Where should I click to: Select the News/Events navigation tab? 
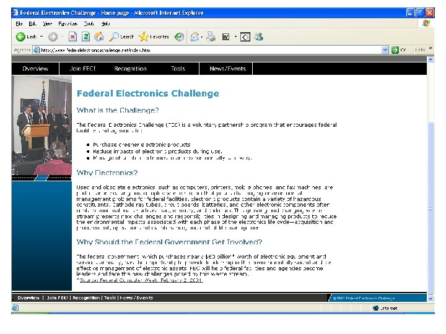227,69
